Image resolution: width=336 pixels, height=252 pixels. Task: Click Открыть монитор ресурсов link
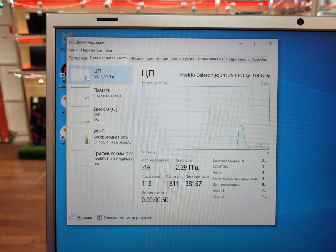[128, 218]
